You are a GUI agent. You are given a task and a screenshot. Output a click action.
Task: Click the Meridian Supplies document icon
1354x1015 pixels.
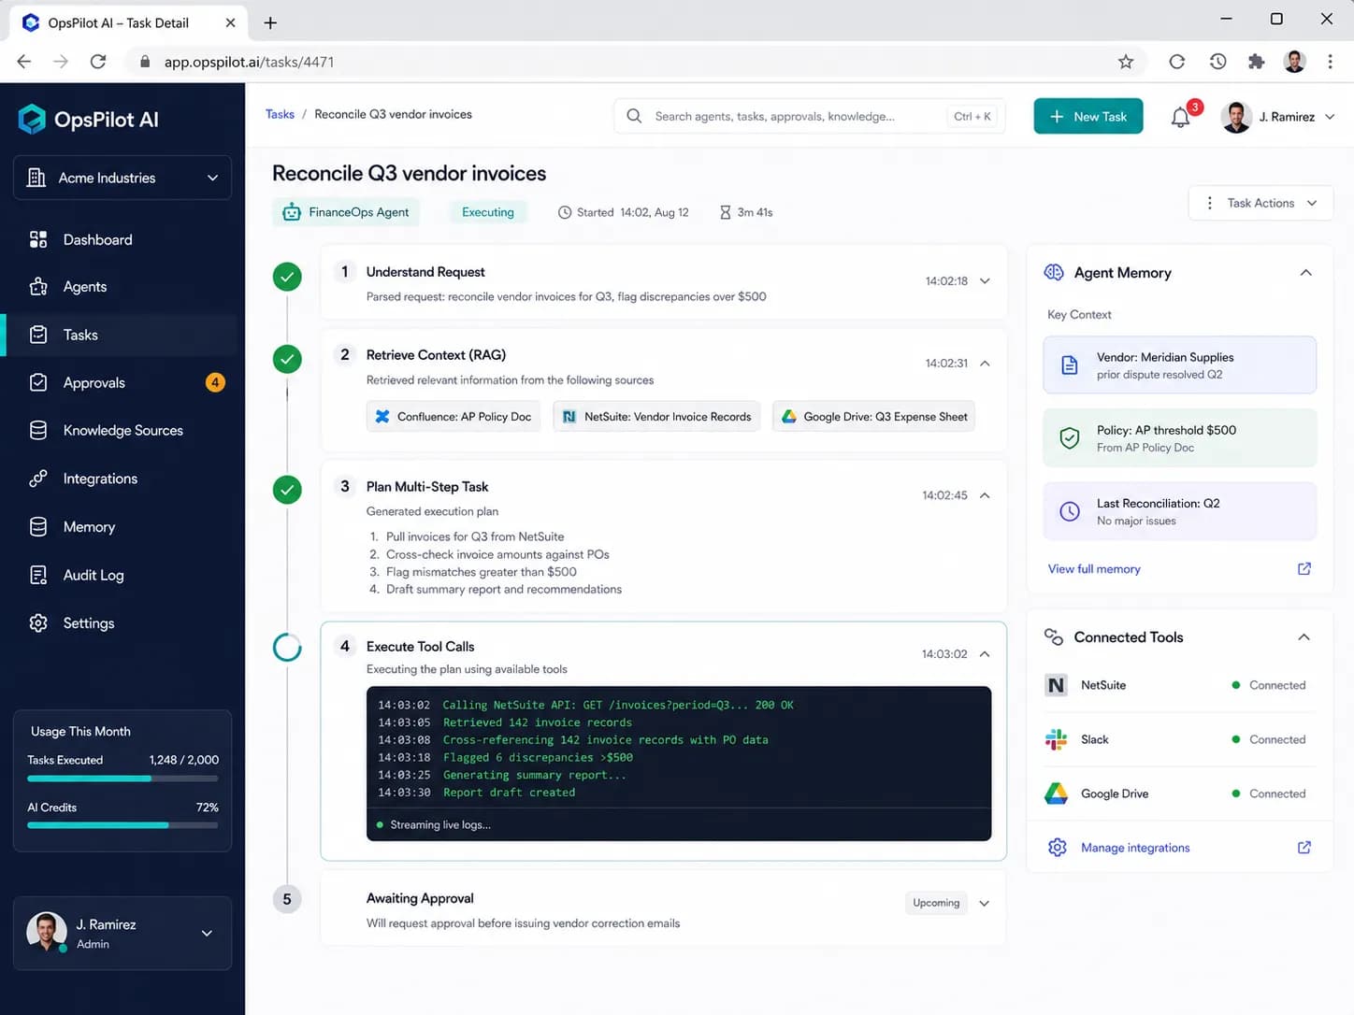(1070, 365)
